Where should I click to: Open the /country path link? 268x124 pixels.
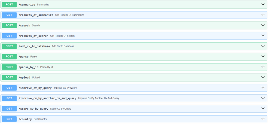pyautogui.click(x=25, y=119)
